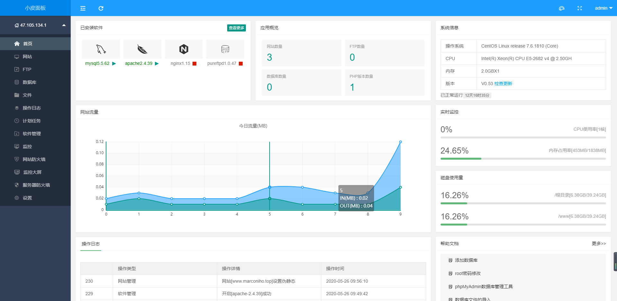The image size is (617, 301).
Task: Click the gear icon beside 设置
Action: [x=17, y=198]
